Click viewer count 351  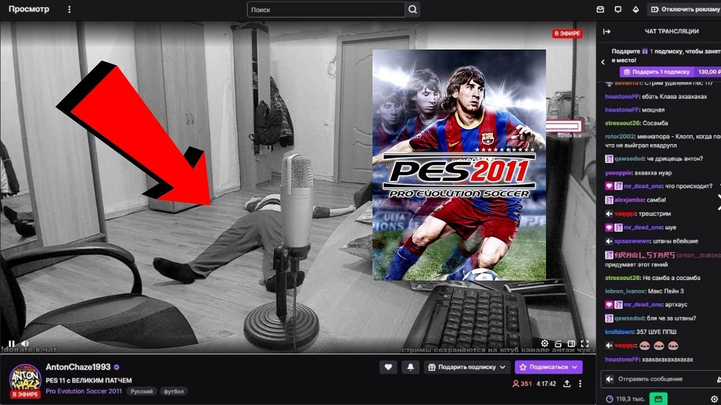tap(522, 384)
